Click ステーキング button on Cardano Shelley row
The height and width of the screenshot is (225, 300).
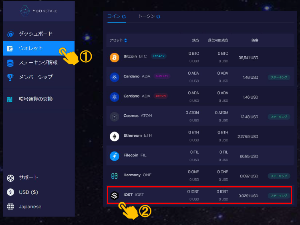click(279, 77)
